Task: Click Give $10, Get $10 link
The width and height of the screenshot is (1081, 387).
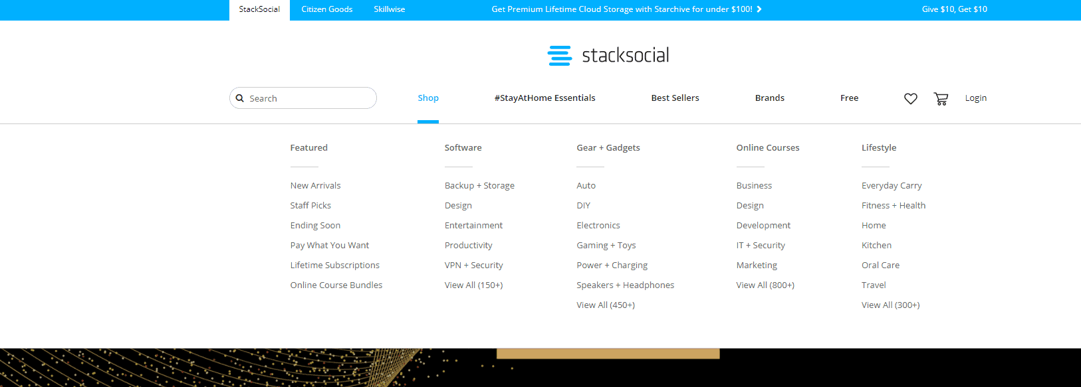Action: click(954, 9)
